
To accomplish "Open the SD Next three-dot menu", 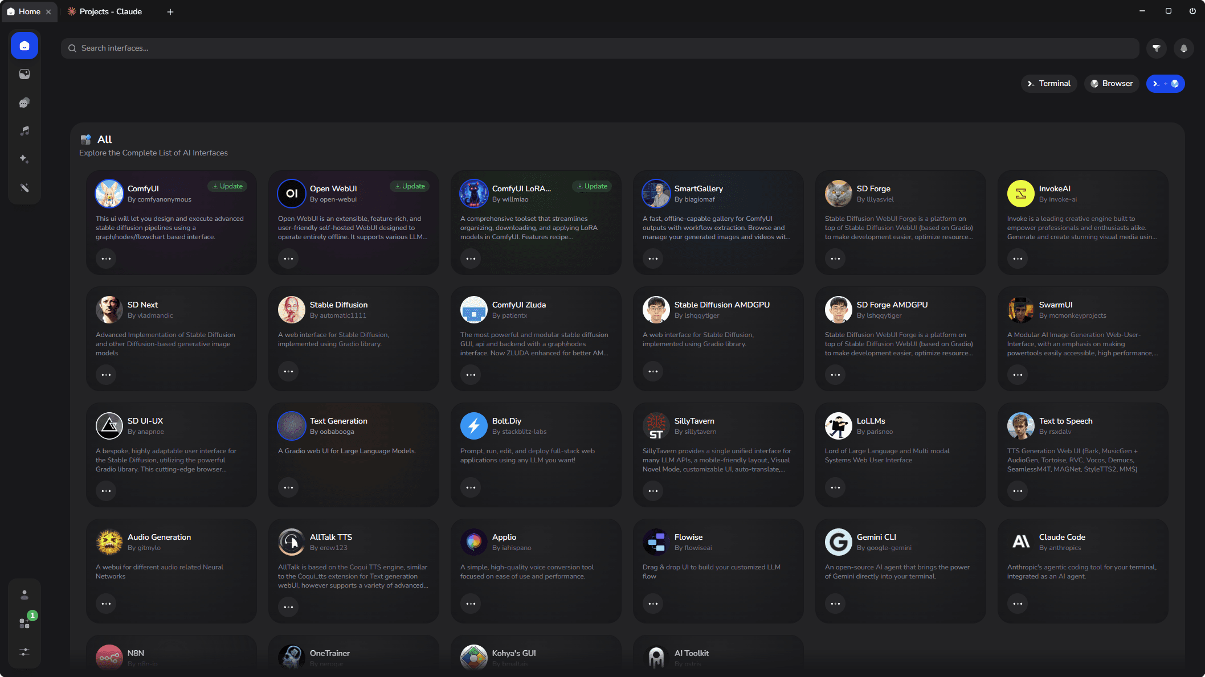I will [106, 375].
